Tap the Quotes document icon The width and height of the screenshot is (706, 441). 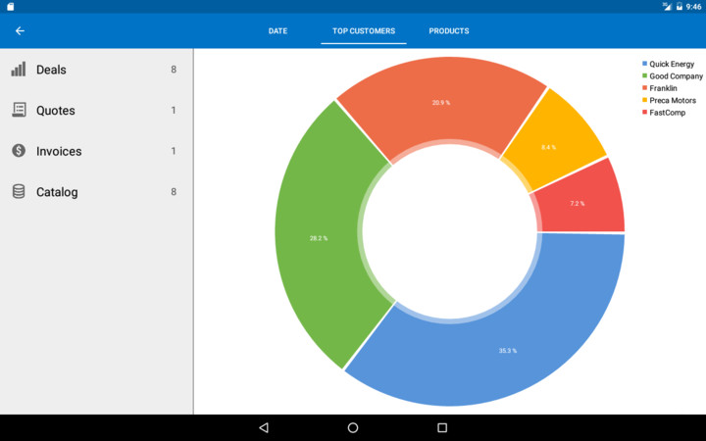[x=19, y=110]
